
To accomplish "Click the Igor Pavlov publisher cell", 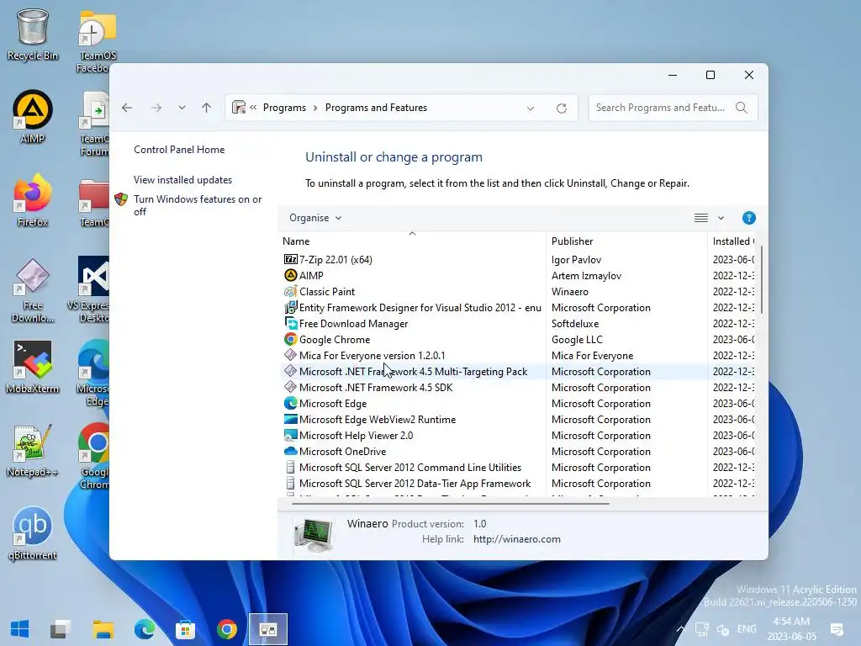I will click(576, 260).
